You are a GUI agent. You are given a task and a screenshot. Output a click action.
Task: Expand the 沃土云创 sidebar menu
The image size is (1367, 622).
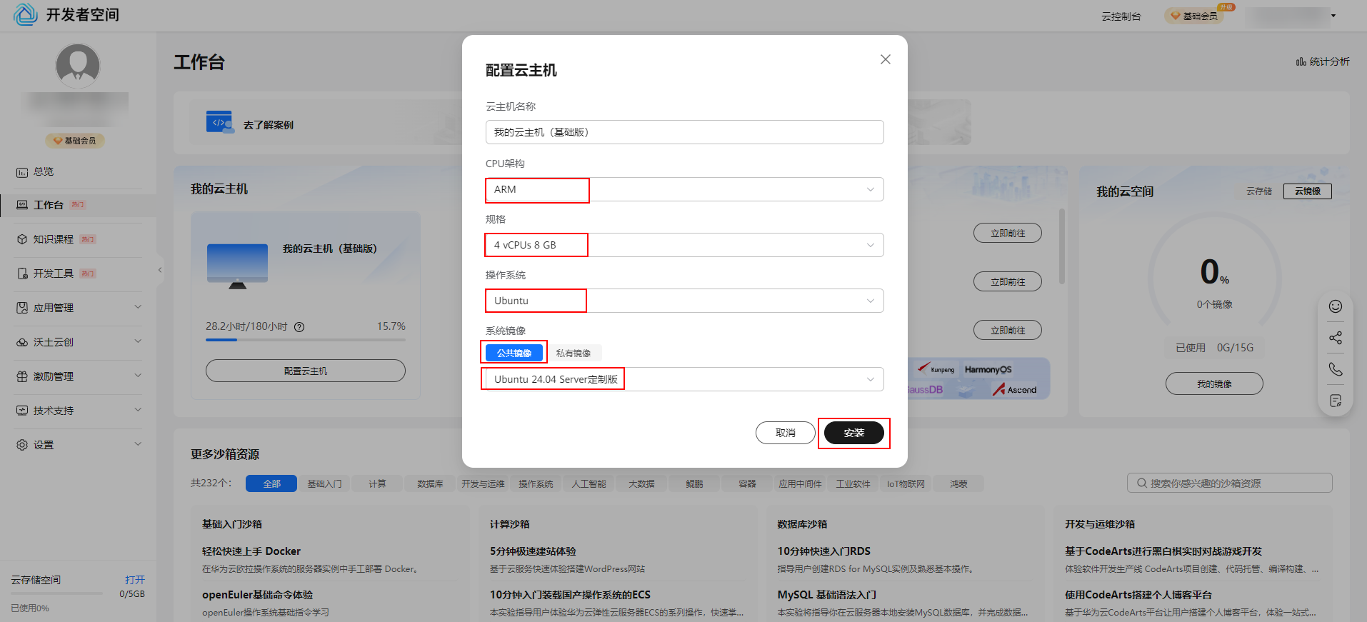click(x=138, y=341)
